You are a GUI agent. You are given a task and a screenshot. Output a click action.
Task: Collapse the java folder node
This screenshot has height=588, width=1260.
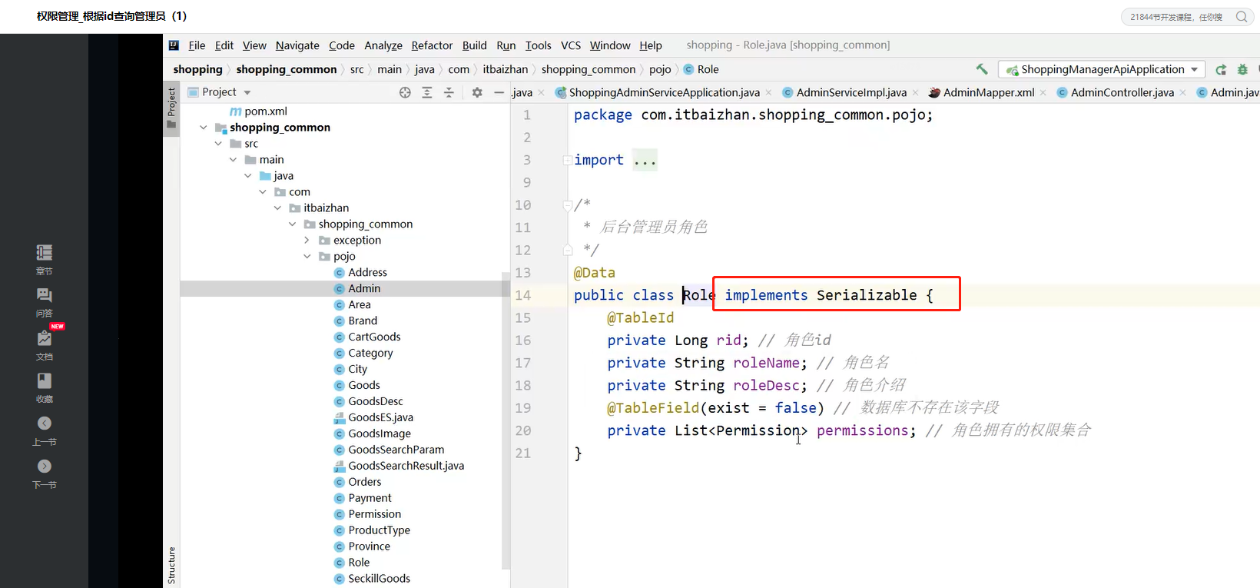pos(248,176)
